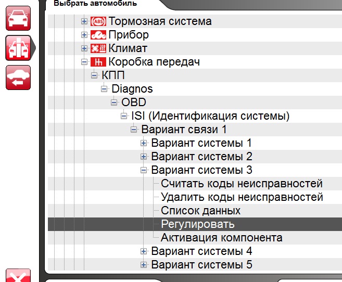Expand Вариант системы 5
Screen dimensions: 342x282
(144, 265)
